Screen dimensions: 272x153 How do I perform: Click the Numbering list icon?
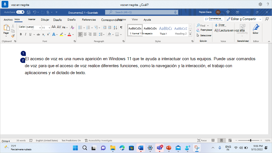[x=88, y=27]
